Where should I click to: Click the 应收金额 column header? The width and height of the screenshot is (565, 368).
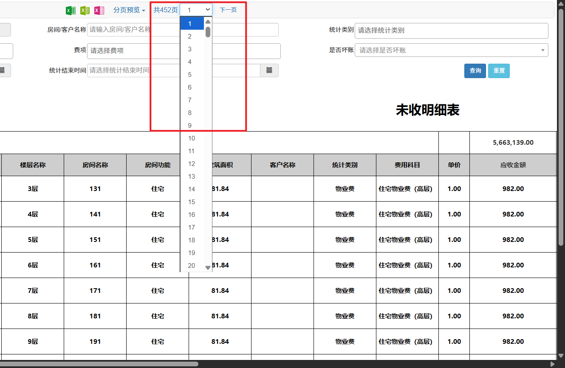513,165
